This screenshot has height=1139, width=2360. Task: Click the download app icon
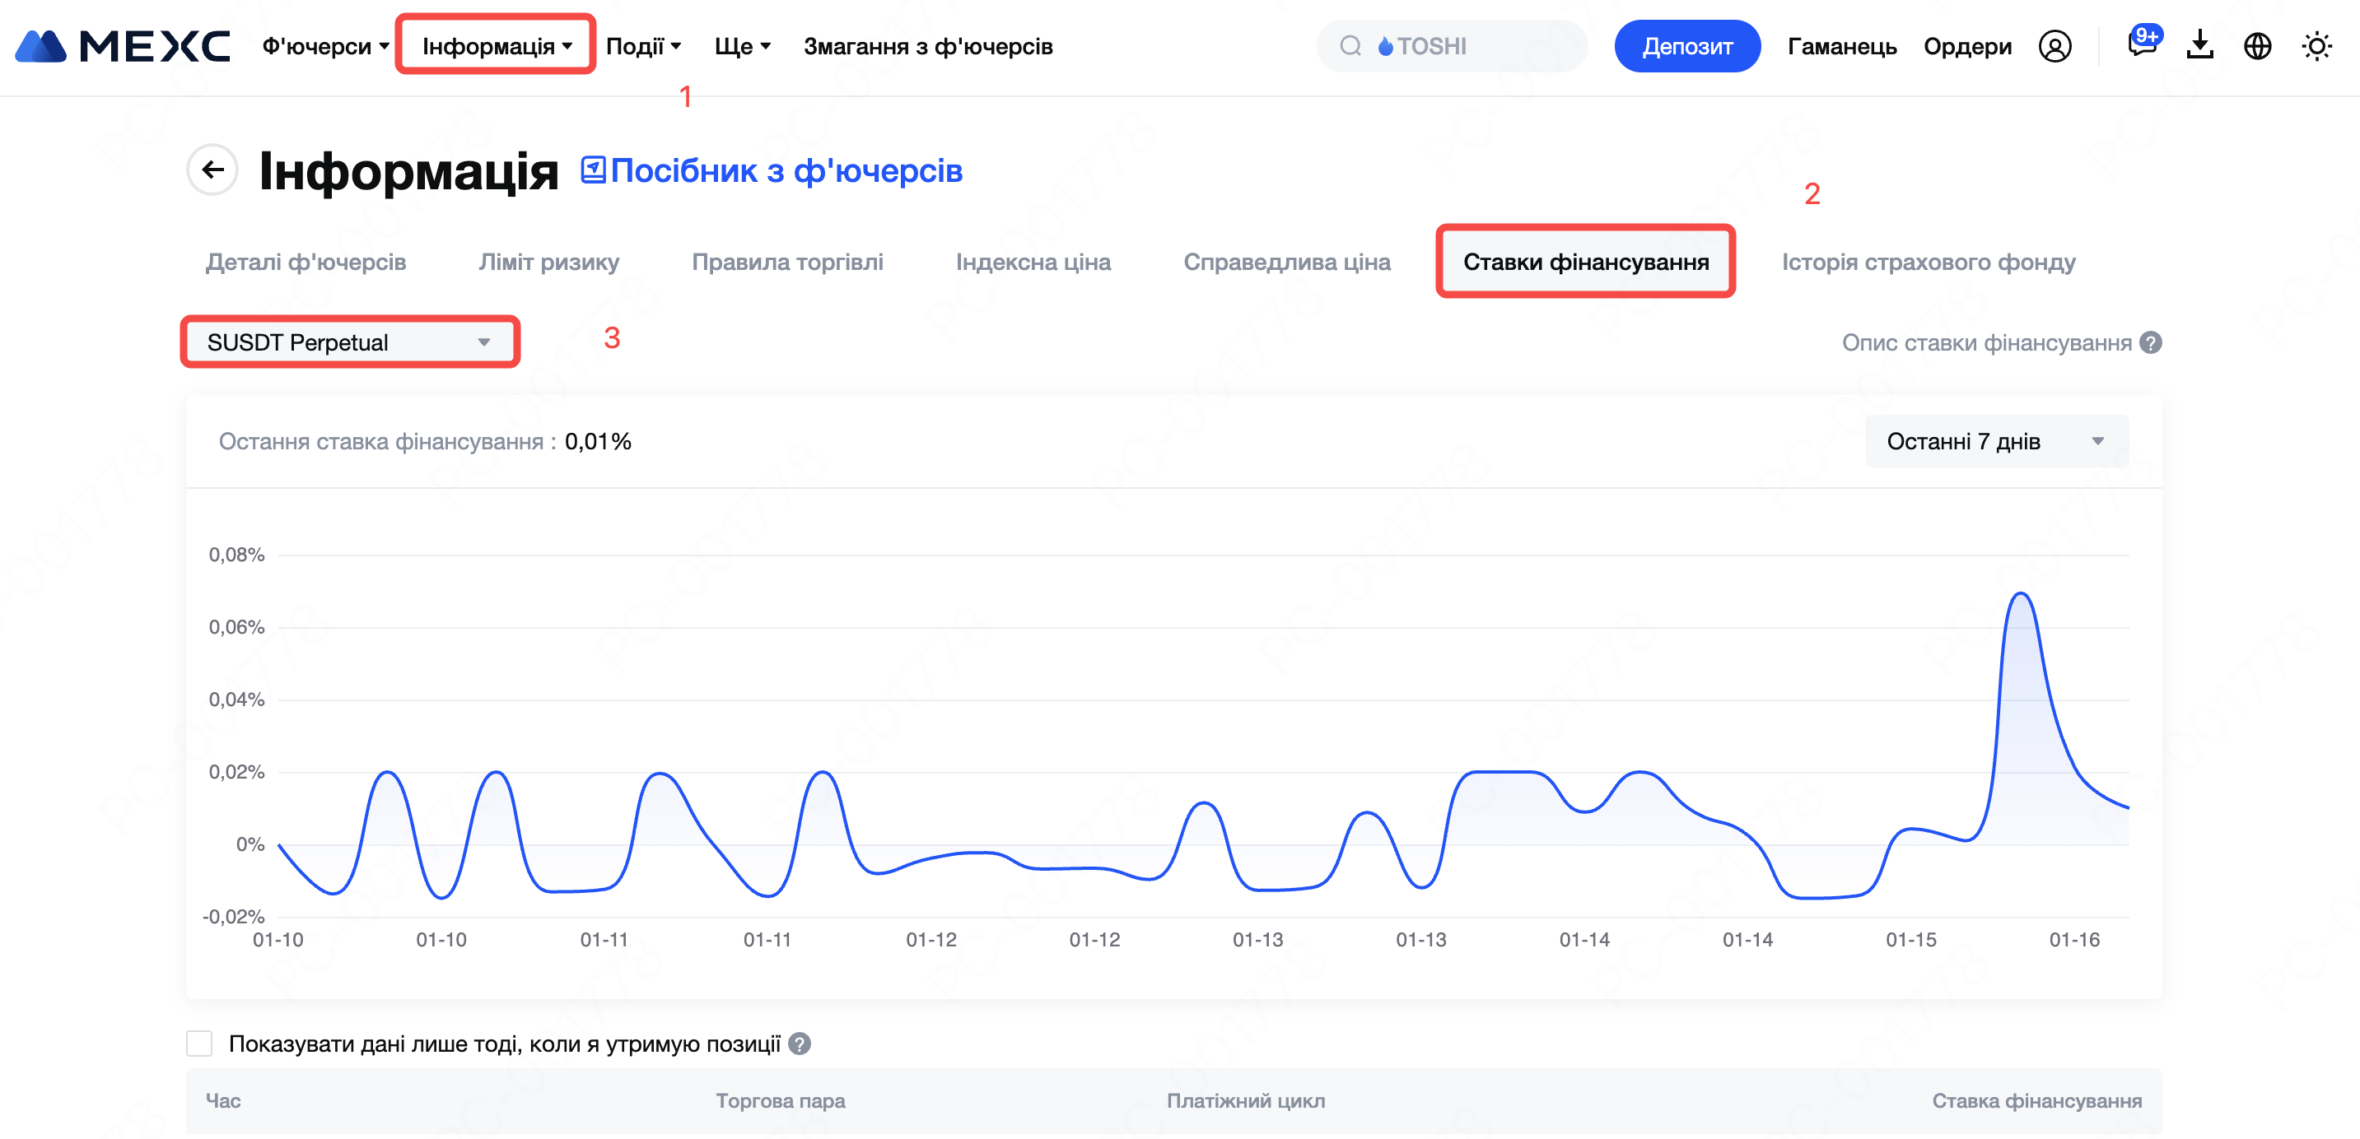coord(2199,46)
